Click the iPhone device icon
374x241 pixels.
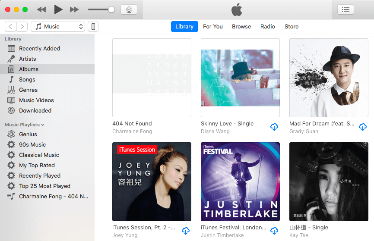tap(93, 27)
